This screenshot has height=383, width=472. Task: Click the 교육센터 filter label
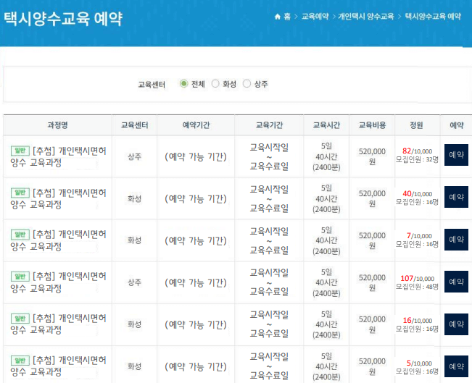tap(152, 85)
